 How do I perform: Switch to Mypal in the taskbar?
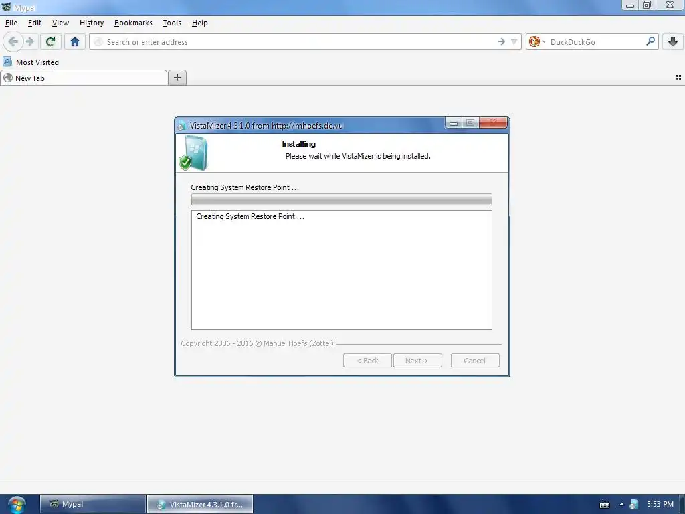[x=93, y=504]
